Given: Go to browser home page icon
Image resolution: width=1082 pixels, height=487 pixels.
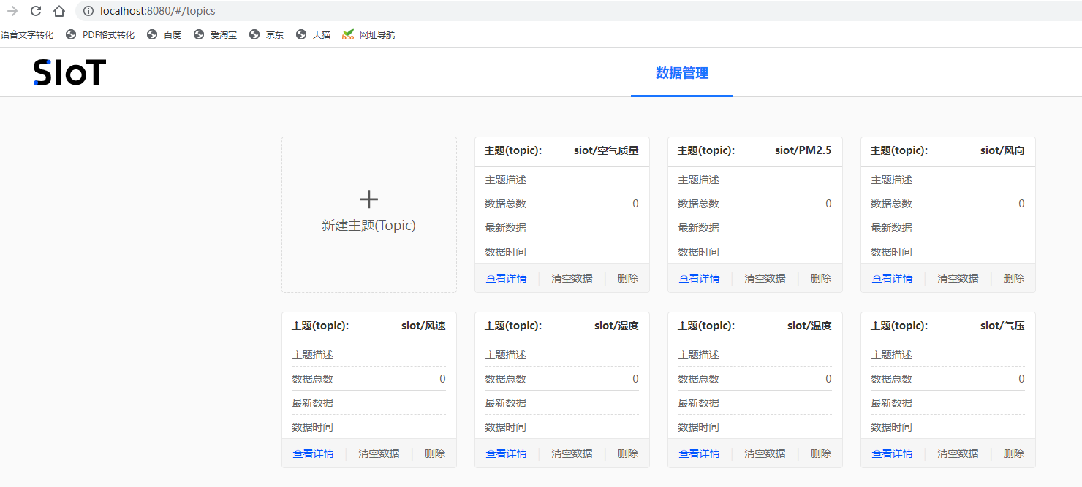Looking at the screenshot, I should pyautogui.click(x=59, y=11).
